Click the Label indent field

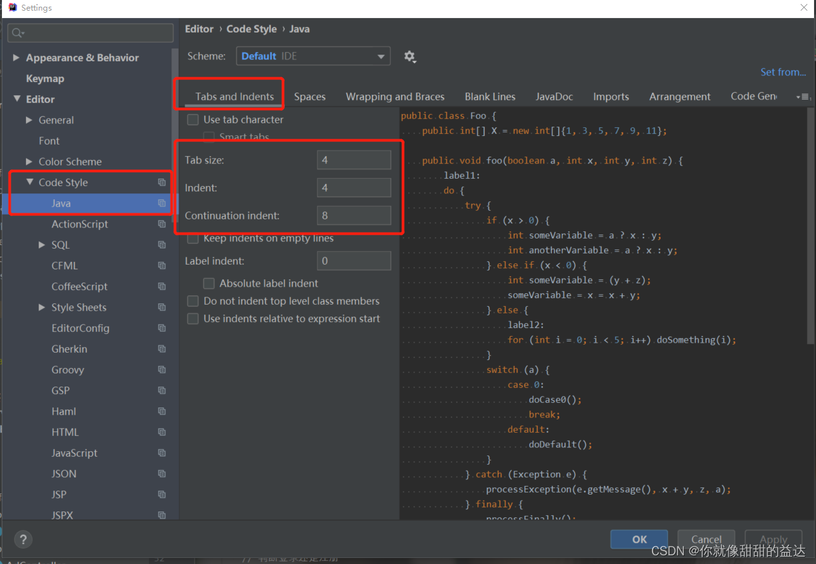tap(354, 261)
